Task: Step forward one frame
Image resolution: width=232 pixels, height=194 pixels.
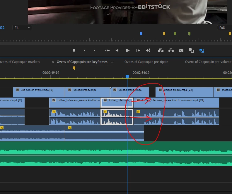Action: (x=138, y=51)
